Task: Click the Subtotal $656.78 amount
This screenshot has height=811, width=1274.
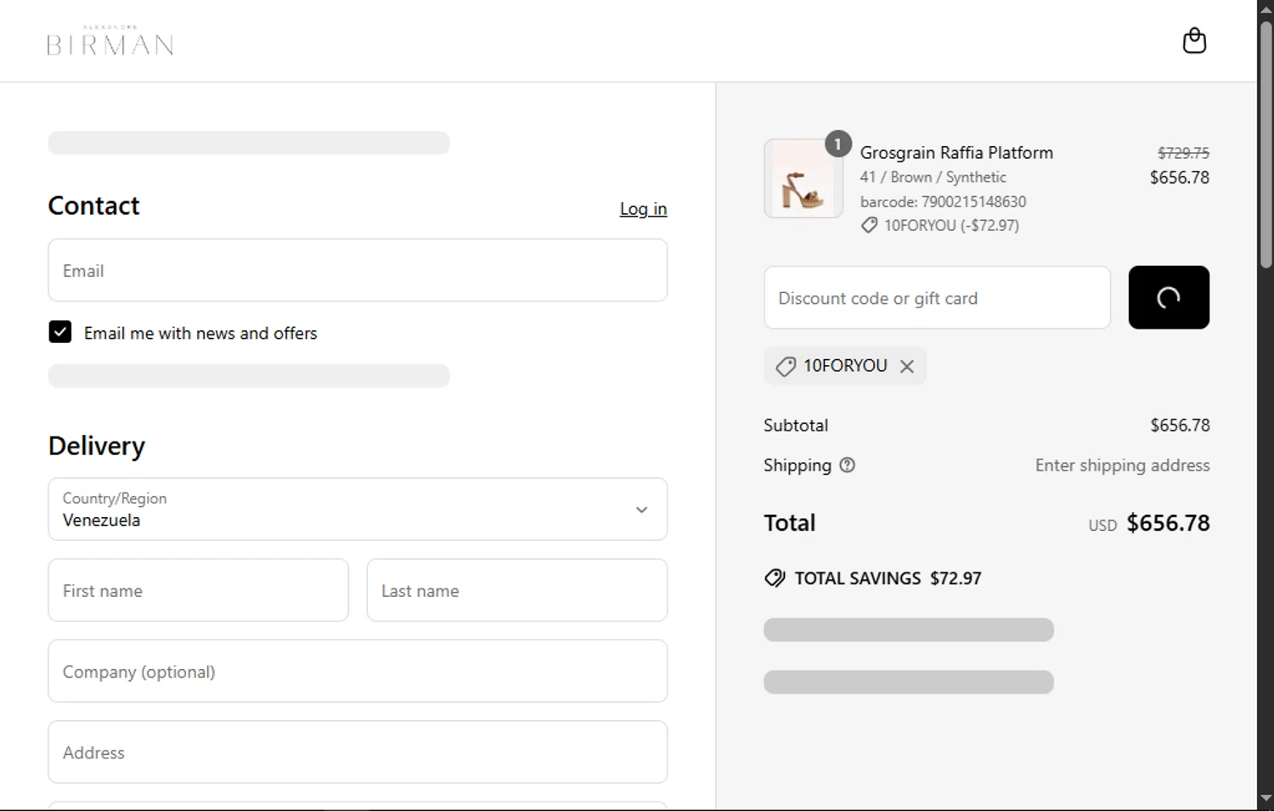Action: pyautogui.click(x=1180, y=425)
